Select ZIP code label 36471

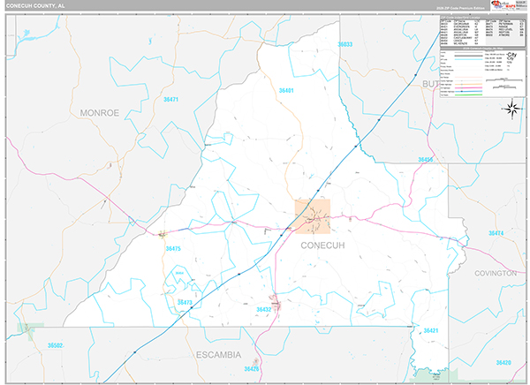tap(170, 100)
